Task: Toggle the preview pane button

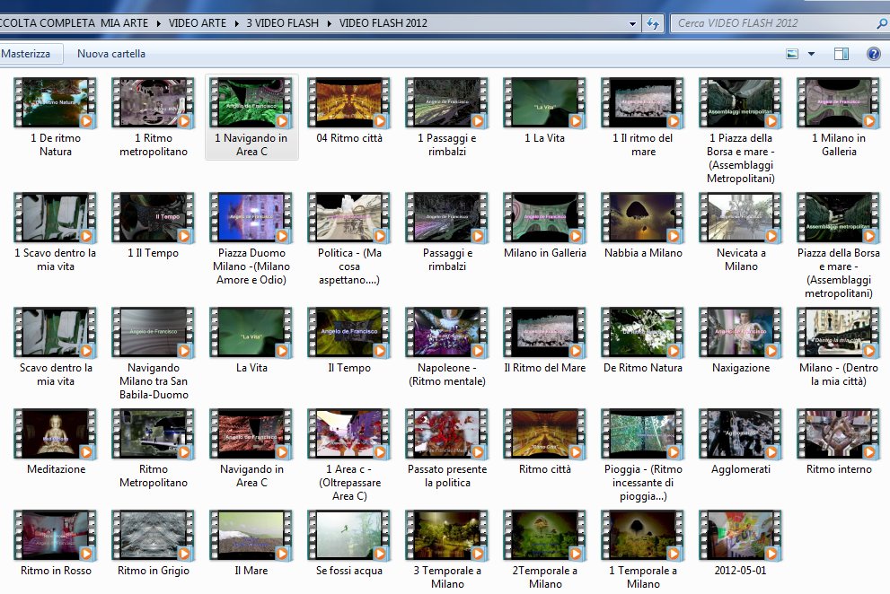Action: click(x=842, y=54)
